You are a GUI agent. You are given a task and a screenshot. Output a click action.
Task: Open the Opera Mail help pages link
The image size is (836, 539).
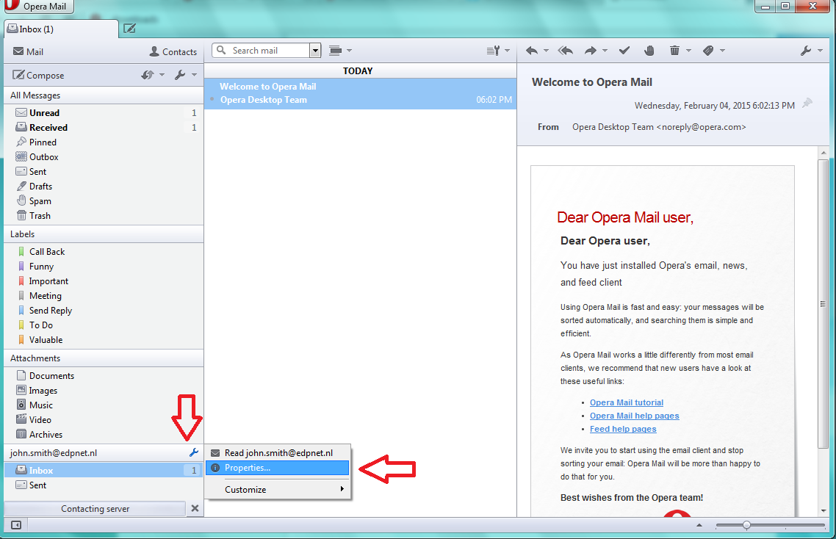click(635, 416)
